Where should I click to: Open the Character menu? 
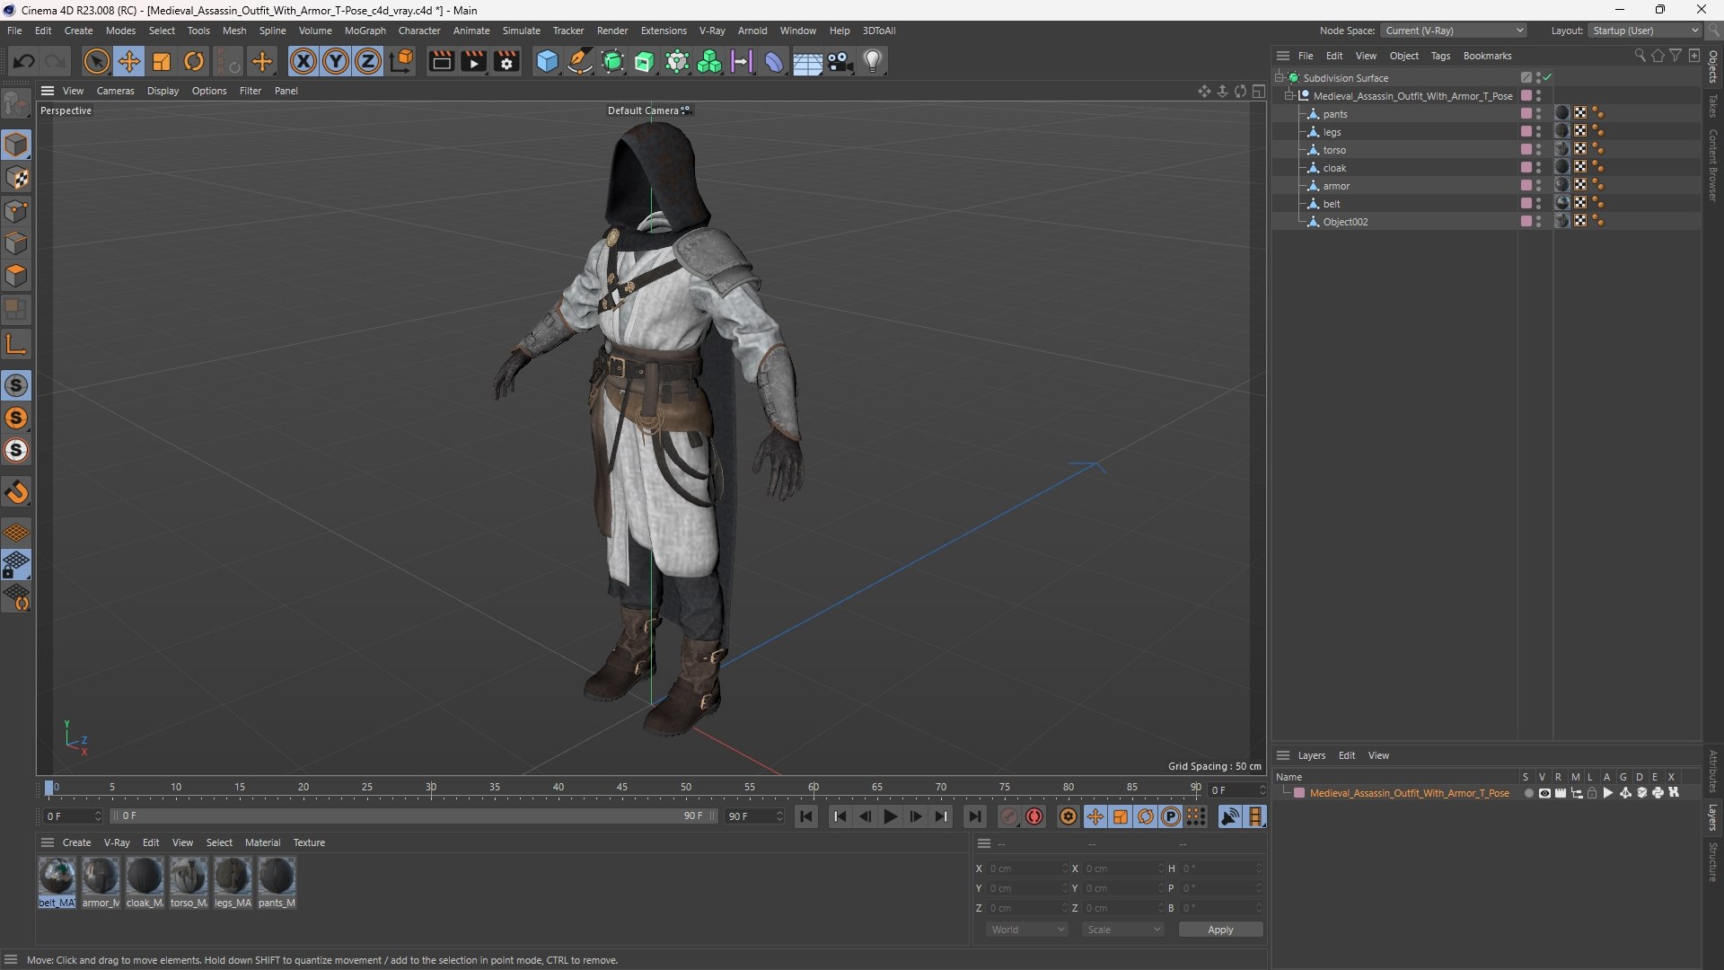click(419, 31)
